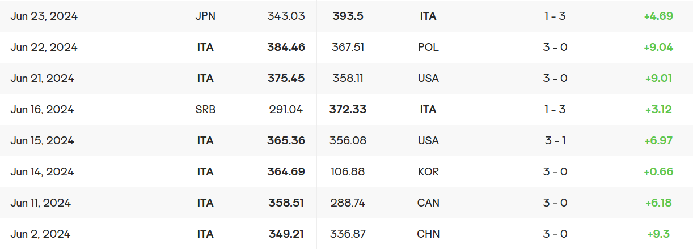693x249 pixels.
Task: Click the 1 - 3 score versus JPN
Action: click(555, 16)
